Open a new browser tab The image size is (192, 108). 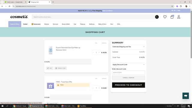tap(53, 2)
